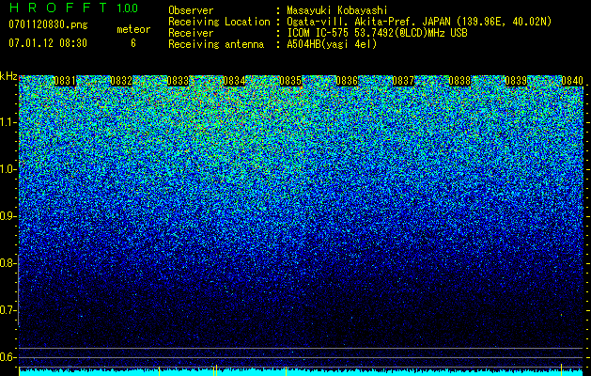Viewport: 591px width, 376px height.
Task: Select the timestamp 07.01.12 08:30
Action: (x=48, y=43)
